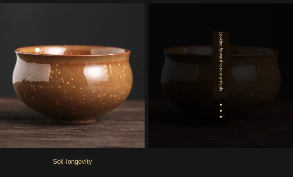Click the small bright highlight inside the bowl rim
The height and width of the screenshot is (177, 293).
38,50
